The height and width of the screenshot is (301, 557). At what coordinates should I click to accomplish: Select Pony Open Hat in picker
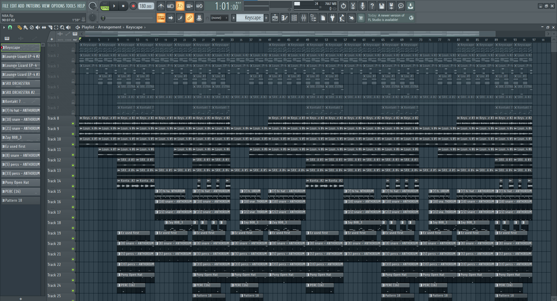click(x=21, y=182)
